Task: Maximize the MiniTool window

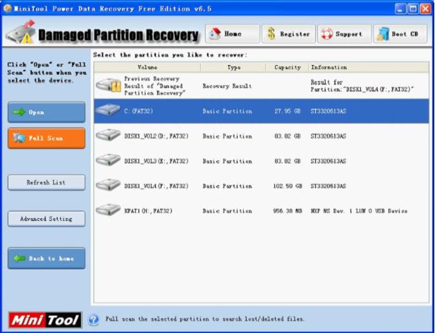Action: 413,9
